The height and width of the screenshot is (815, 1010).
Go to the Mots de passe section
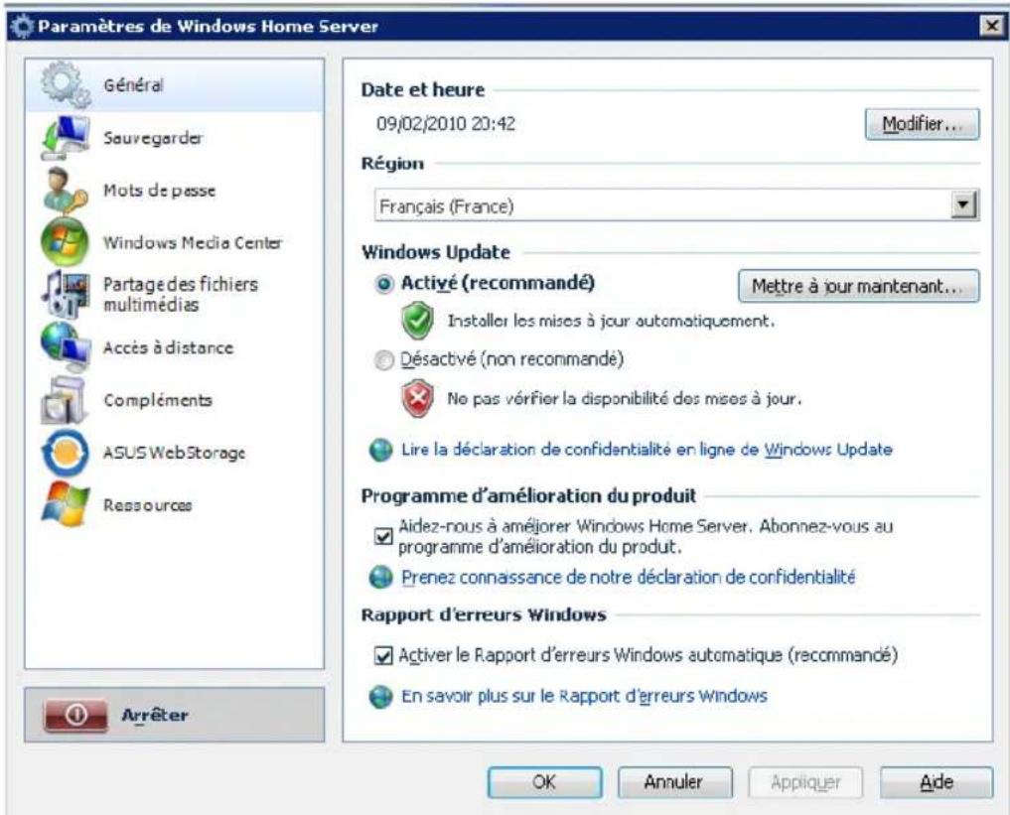point(175,190)
